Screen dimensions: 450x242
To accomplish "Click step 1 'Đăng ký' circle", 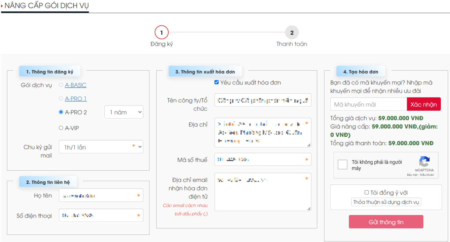I will (x=162, y=33).
